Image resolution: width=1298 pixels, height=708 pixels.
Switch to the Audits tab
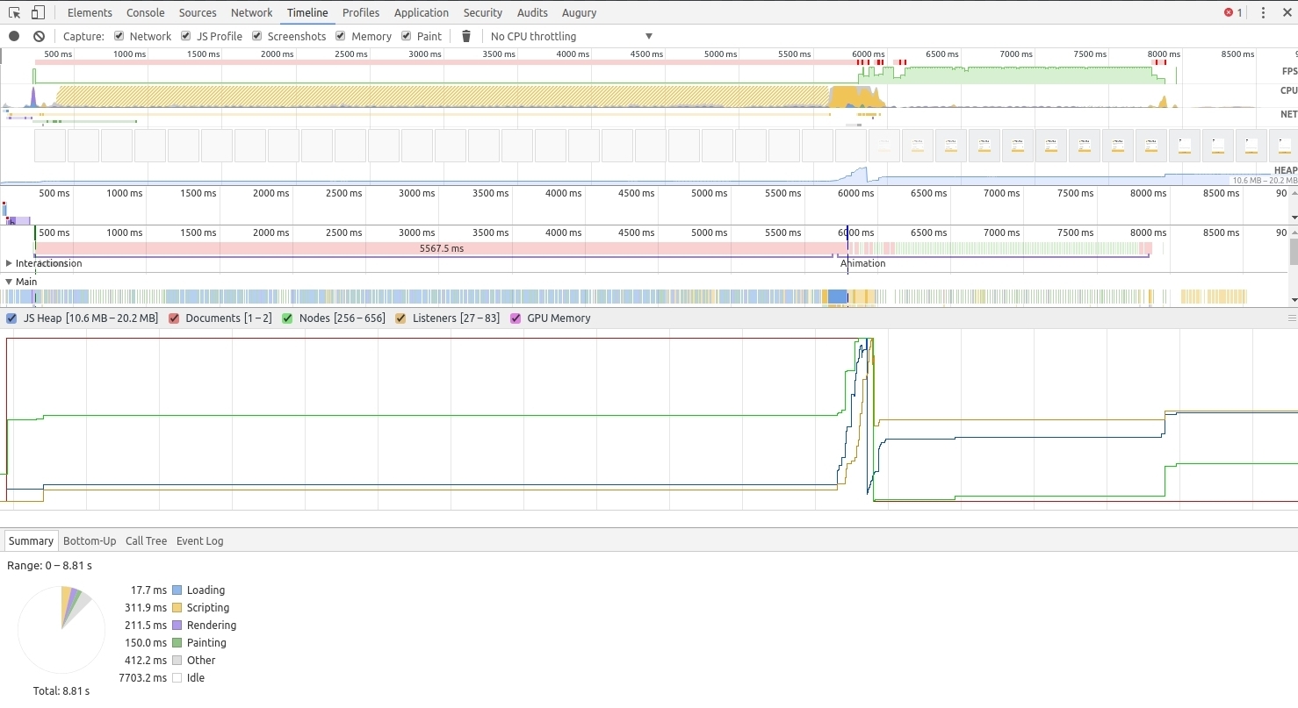532,12
